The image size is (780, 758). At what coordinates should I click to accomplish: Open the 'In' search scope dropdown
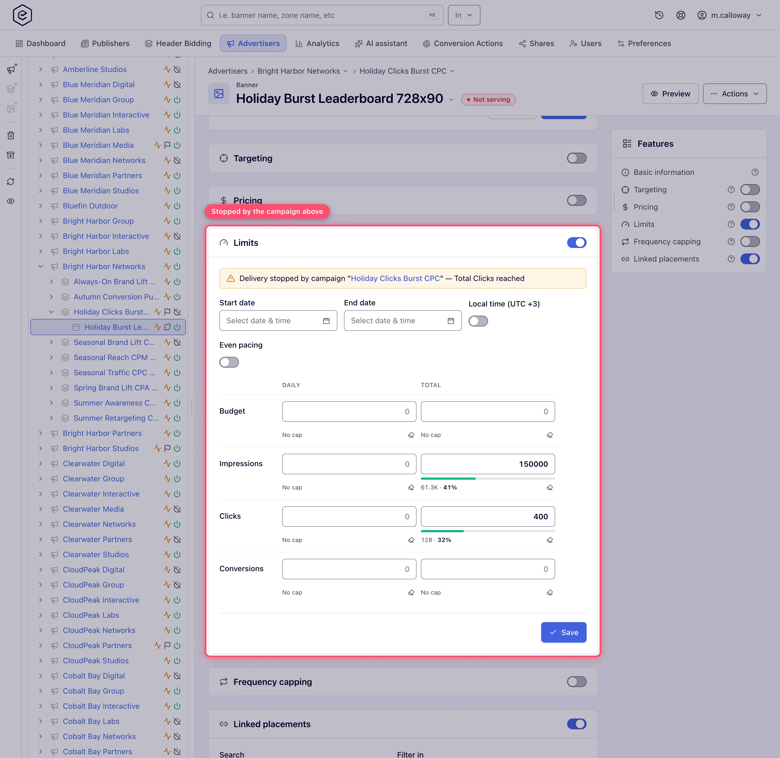point(464,15)
